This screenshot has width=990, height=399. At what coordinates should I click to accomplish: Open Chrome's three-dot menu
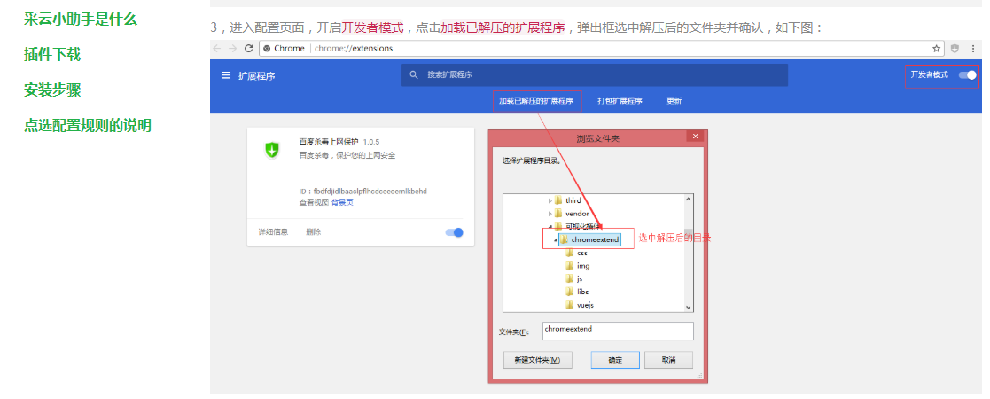(x=973, y=49)
